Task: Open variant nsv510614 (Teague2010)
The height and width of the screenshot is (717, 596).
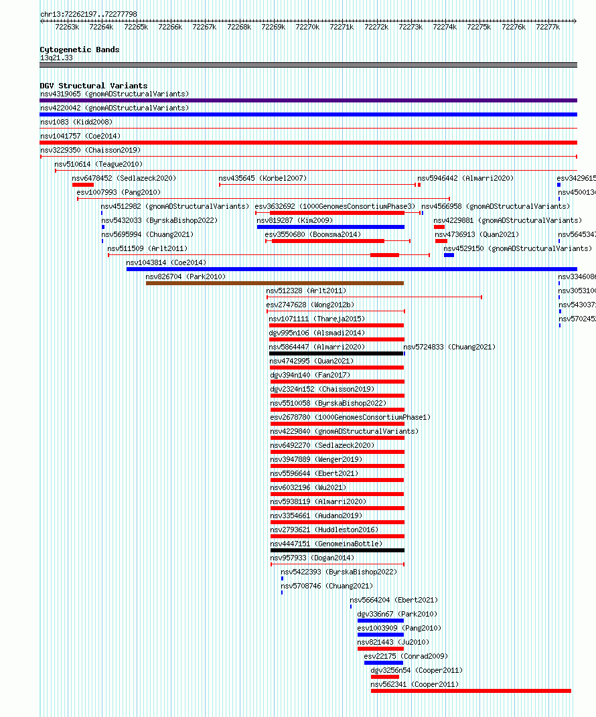Action: tap(98, 164)
